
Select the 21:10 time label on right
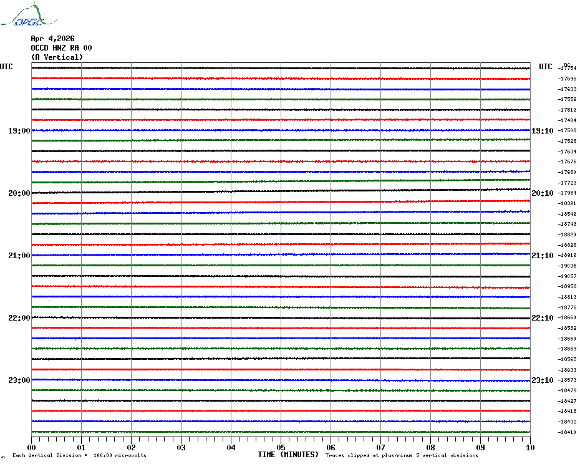click(542, 256)
